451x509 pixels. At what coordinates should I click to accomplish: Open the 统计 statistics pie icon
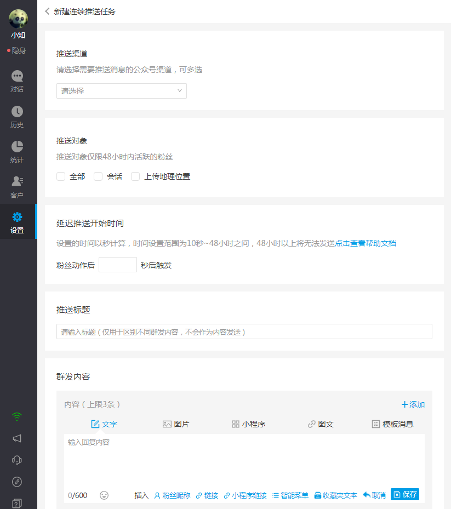(17, 147)
